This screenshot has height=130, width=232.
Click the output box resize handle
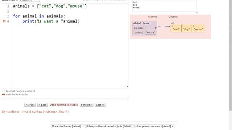[196, 13]
